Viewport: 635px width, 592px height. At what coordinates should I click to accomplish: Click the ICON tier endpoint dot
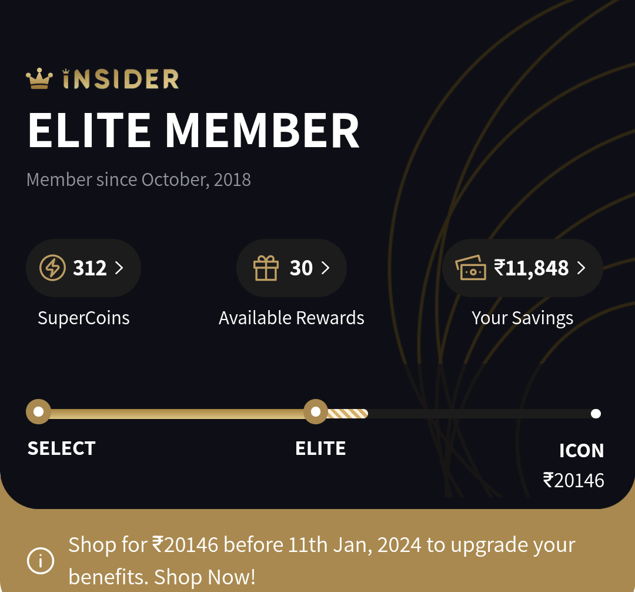click(x=596, y=414)
